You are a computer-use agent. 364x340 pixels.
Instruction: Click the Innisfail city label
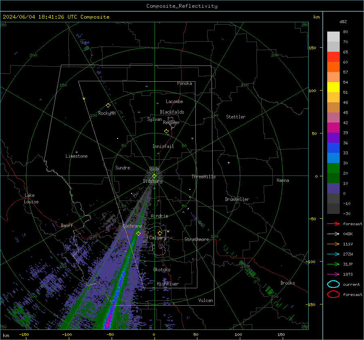pos(163,146)
